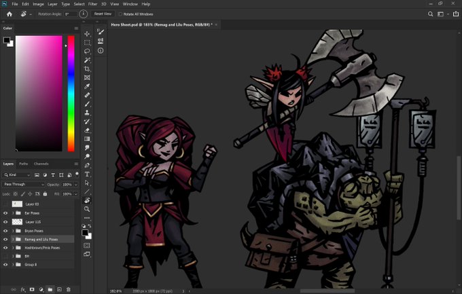Delete the selected layer
462x294 pixels.
69,289
